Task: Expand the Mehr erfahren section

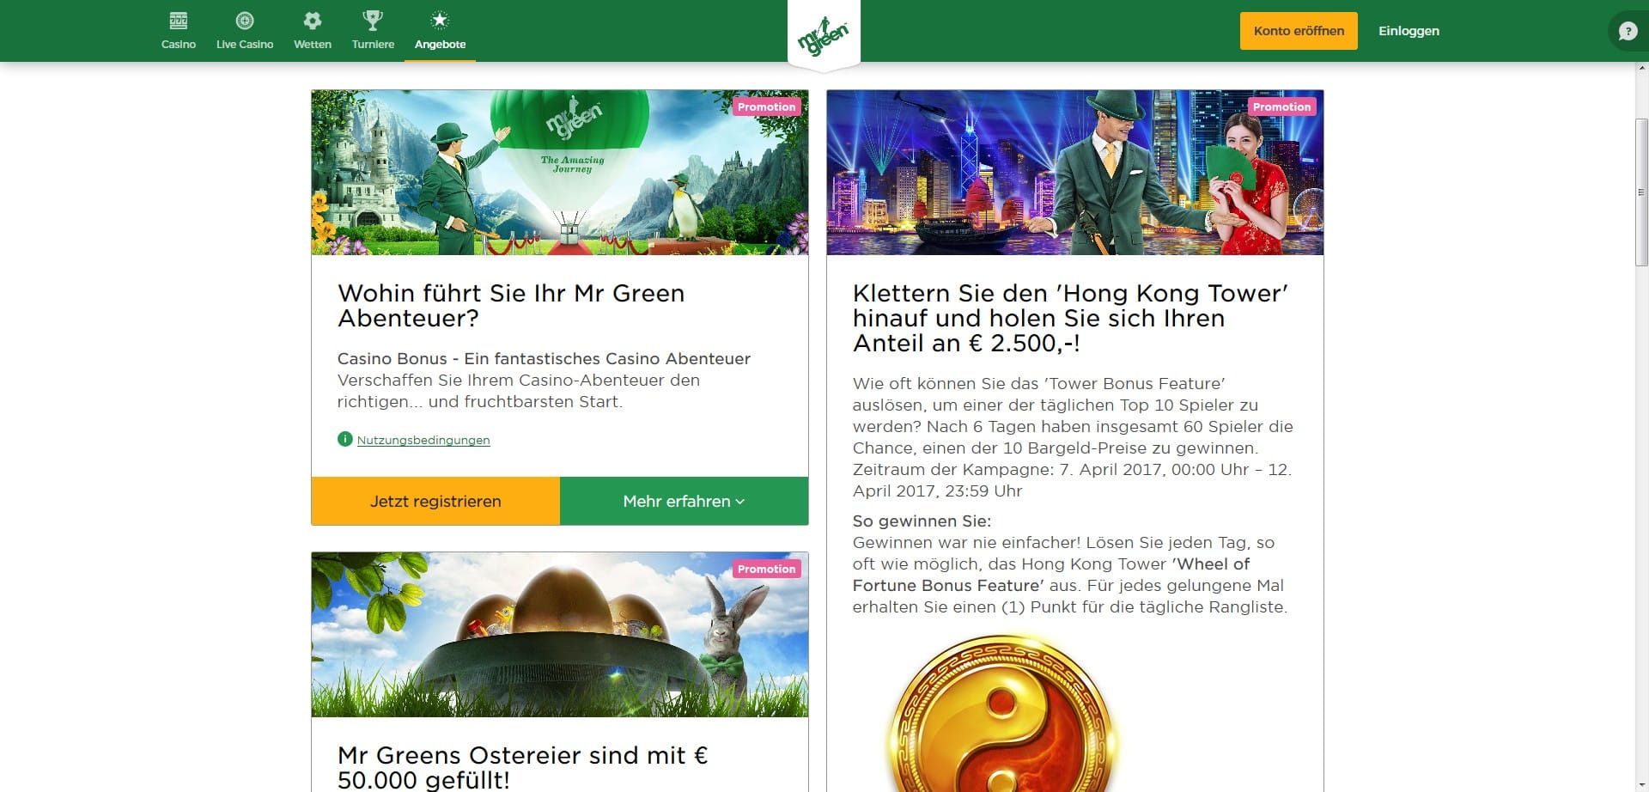Action: 684,501
